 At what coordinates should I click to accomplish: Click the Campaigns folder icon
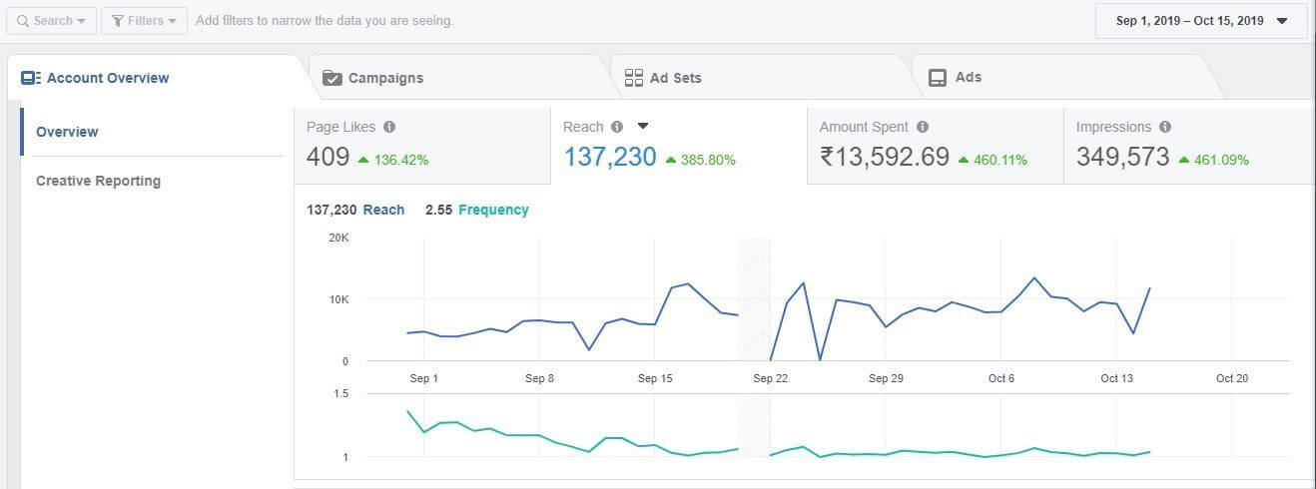[x=331, y=78]
